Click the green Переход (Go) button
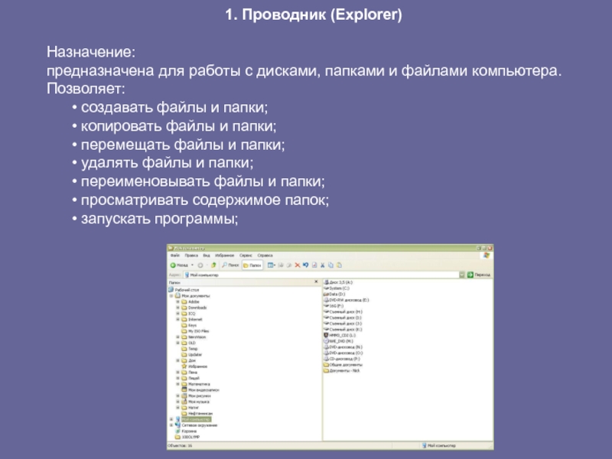 point(479,275)
